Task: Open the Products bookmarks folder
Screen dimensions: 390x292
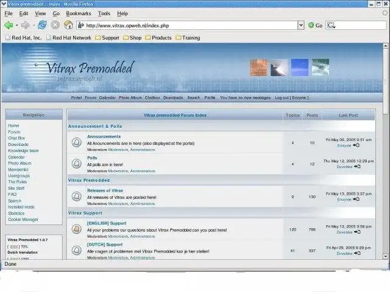Action: (x=158, y=38)
